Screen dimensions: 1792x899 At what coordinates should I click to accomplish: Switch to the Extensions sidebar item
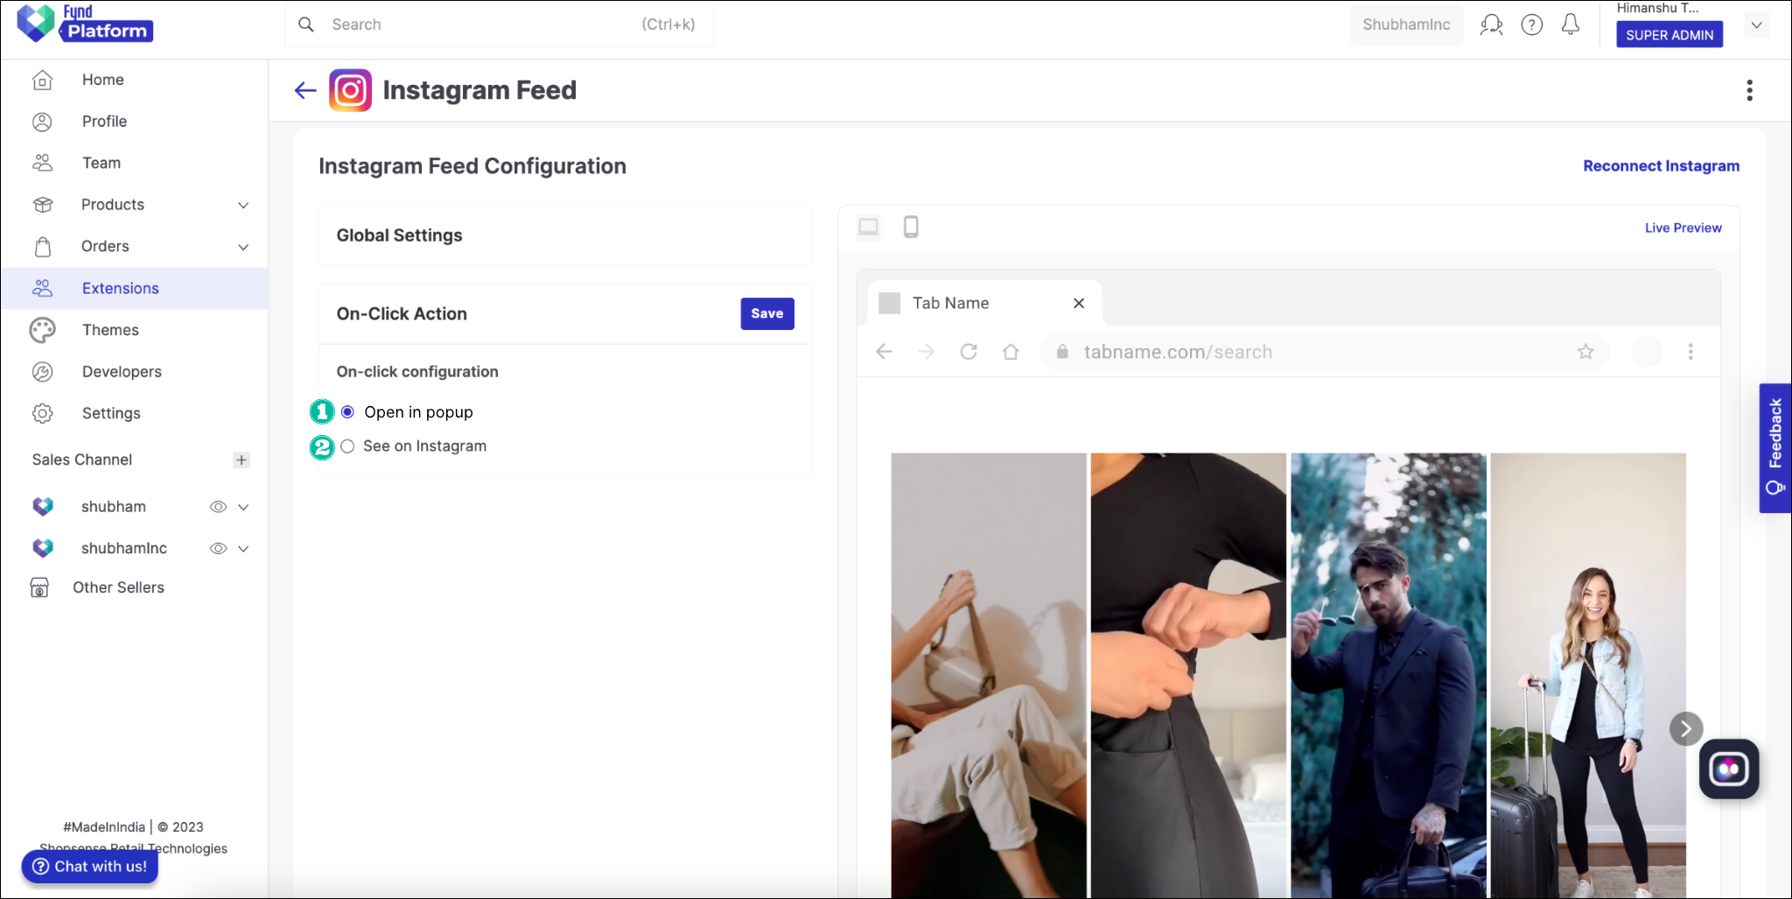pos(120,287)
